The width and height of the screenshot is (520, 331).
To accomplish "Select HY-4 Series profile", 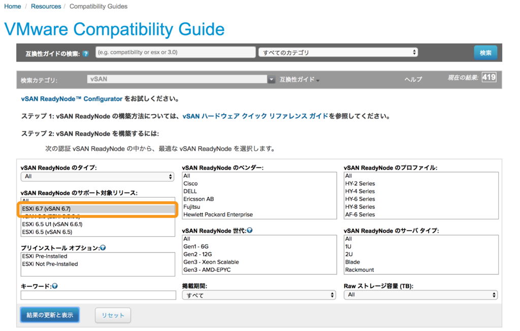I will pyautogui.click(x=421, y=191).
